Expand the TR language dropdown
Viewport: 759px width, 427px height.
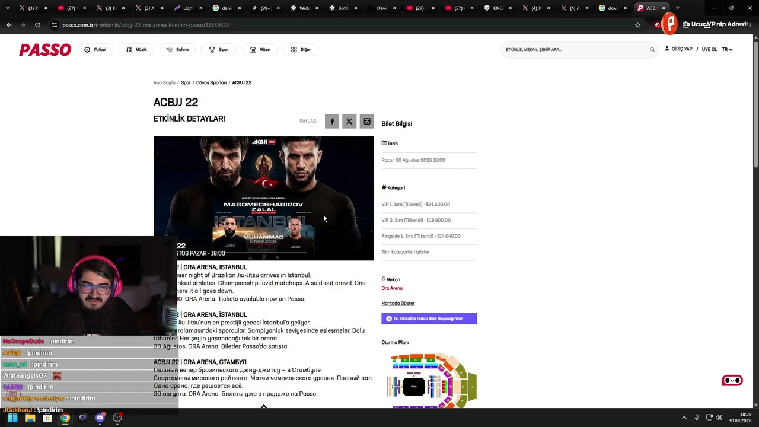[727, 50]
